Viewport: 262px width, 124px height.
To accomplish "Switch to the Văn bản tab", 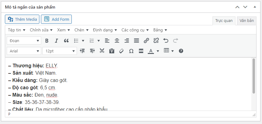I will click(x=246, y=21).
